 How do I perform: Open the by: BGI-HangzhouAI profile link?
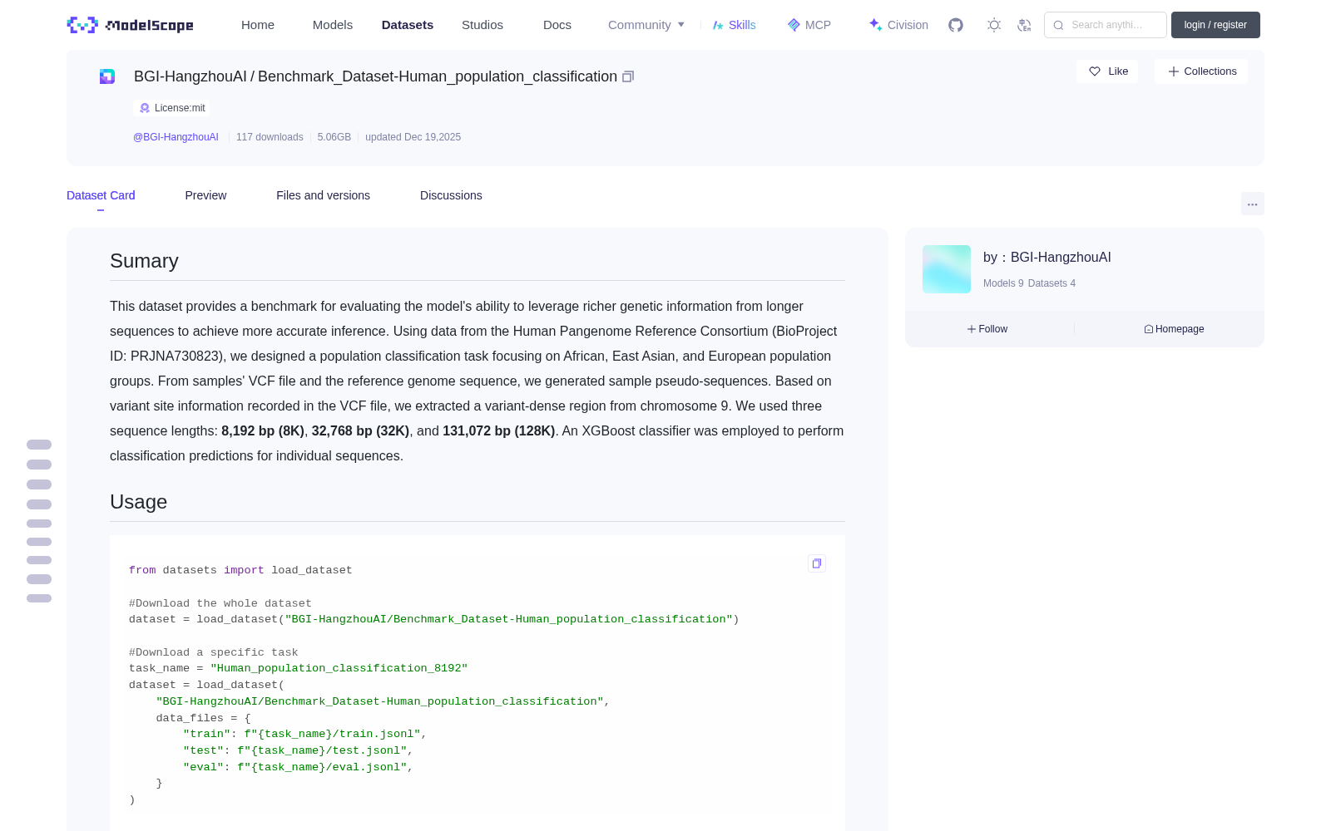(x=1046, y=258)
